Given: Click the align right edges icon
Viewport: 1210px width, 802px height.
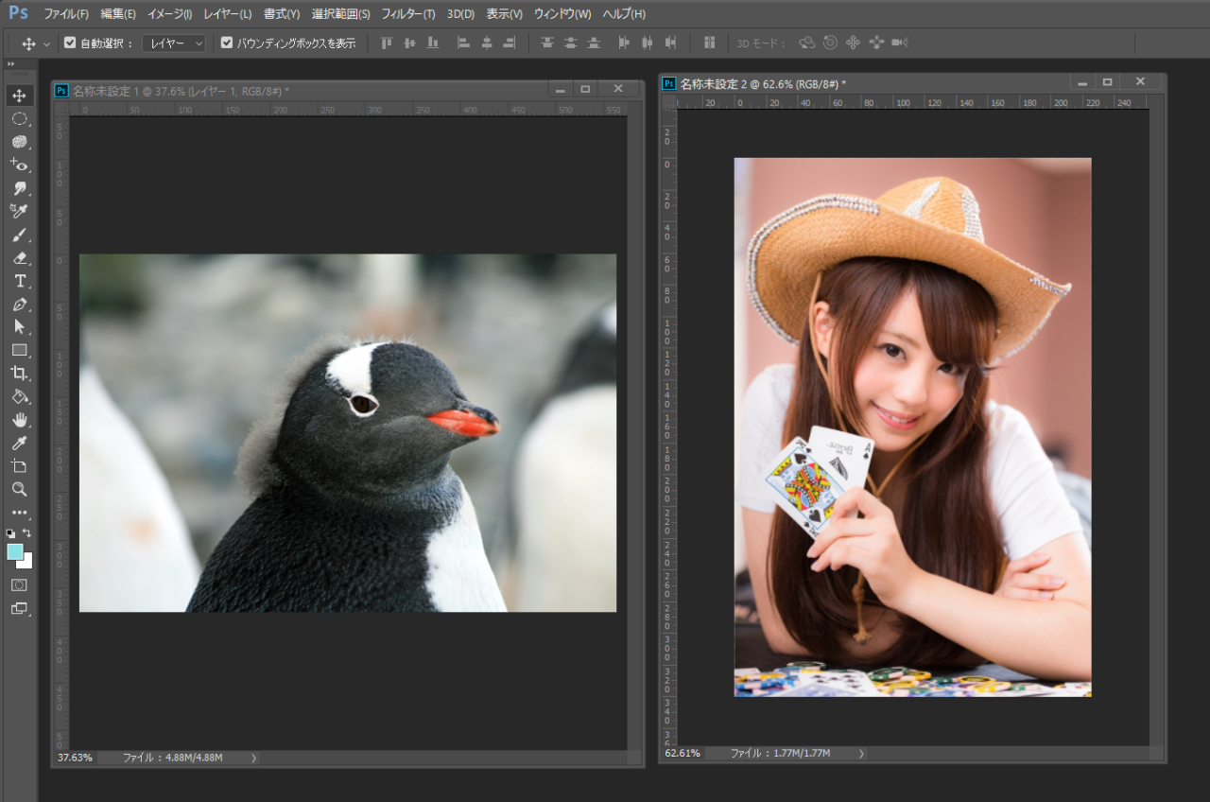Looking at the screenshot, I should (x=510, y=43).
